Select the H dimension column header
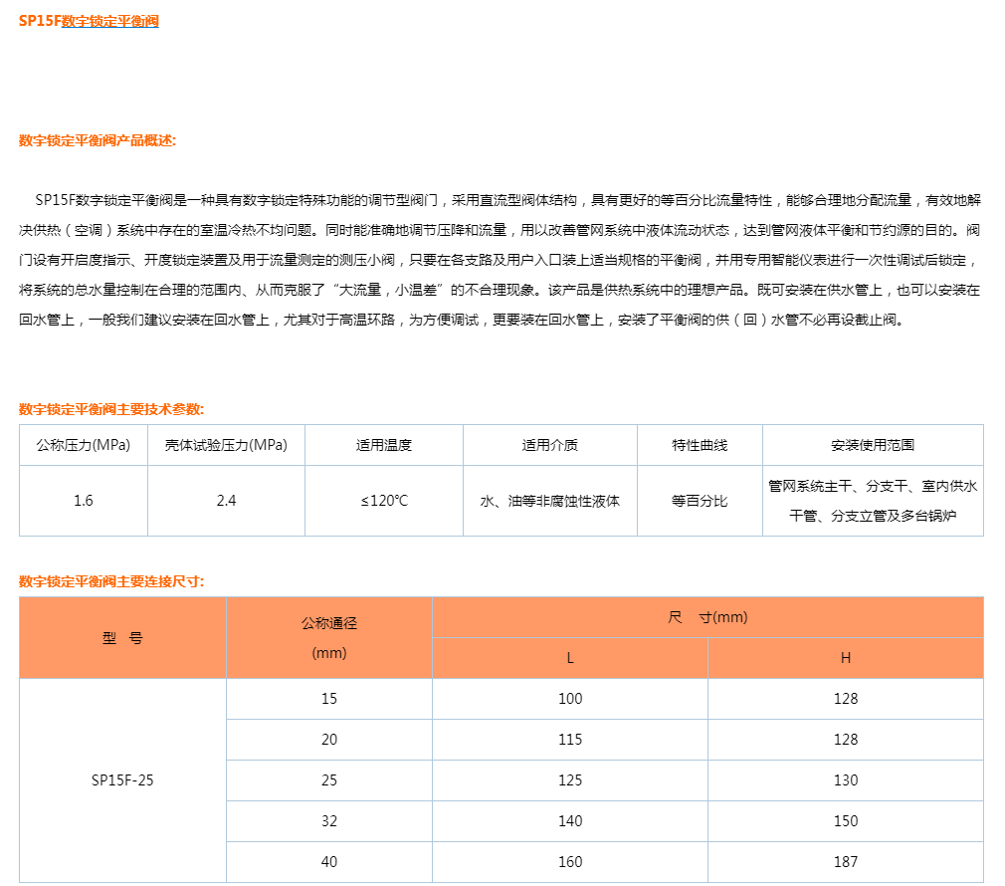The height and width of the screenshot is (886, 1005). pos(844,658)
